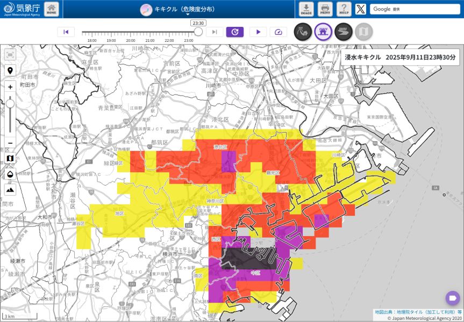Click the HOME icon button

tap(52, 9)
